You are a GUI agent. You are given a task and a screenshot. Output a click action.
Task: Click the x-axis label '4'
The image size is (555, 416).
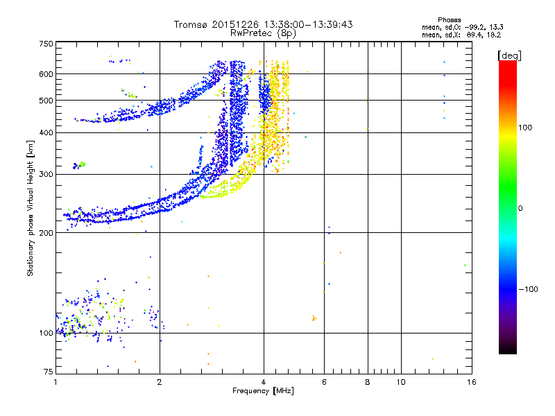pyautogui.click(x=264, y=382)
